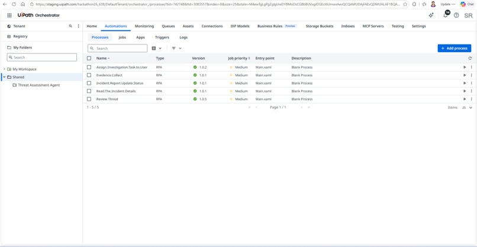The height and width of the screenshot is (247, 477).
Task: Check the Evedence.Collect row checkbox
Action: coord(89,75)
